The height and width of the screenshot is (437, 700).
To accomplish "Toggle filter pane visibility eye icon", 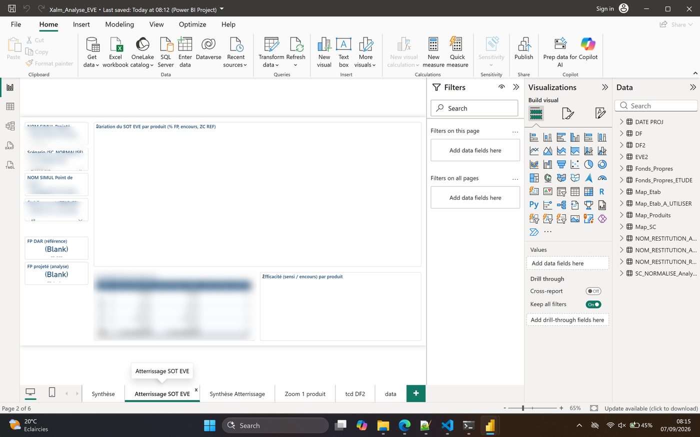I will tap(501, 87).
